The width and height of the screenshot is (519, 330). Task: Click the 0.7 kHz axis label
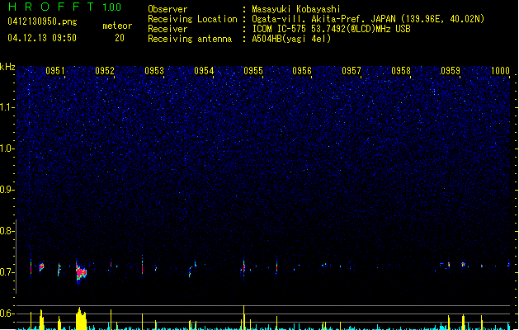click(x=7, y=272)
